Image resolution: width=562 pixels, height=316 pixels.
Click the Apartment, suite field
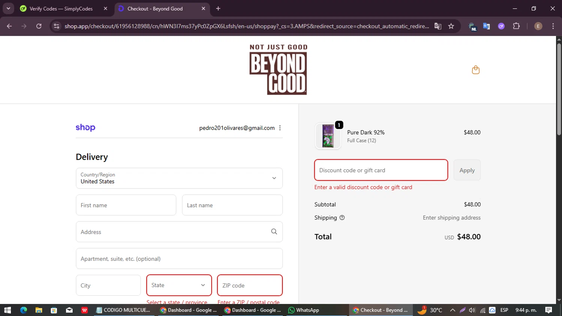[x=179, y=259]
